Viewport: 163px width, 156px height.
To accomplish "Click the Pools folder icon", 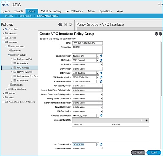I will click(6, 98).
